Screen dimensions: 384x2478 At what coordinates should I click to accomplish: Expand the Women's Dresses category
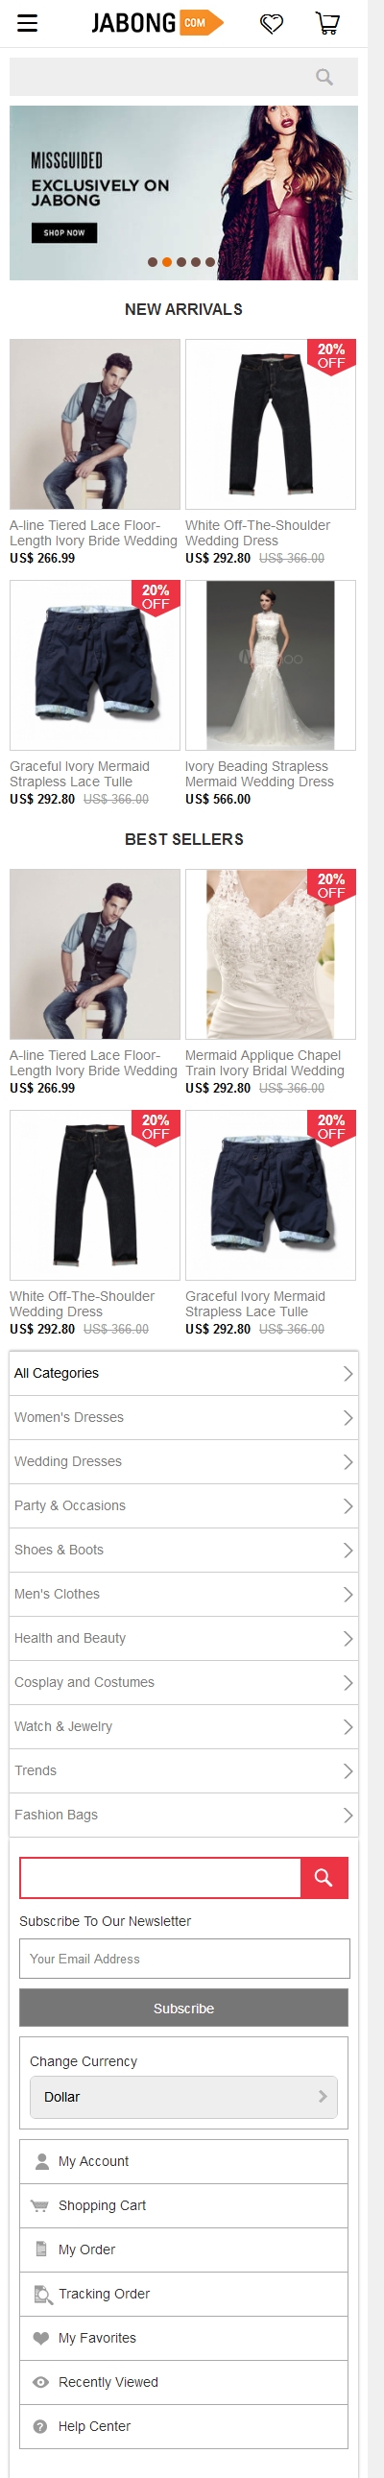coord(183,1417)
